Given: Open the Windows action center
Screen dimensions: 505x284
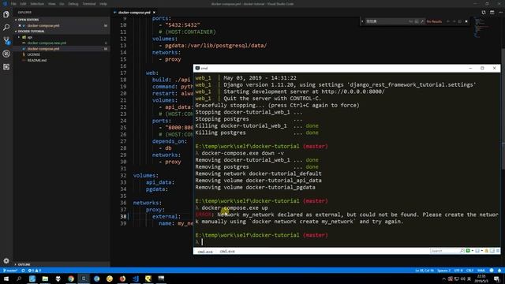Looking at the screenshot, I should tap(497, 278).
